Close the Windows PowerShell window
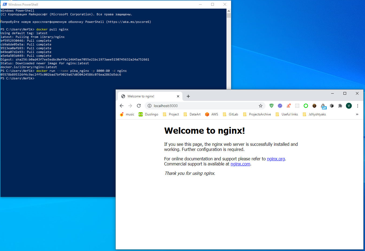Image resolution: width=365 pixels, height=251 pixels. [x=225, y=4]
